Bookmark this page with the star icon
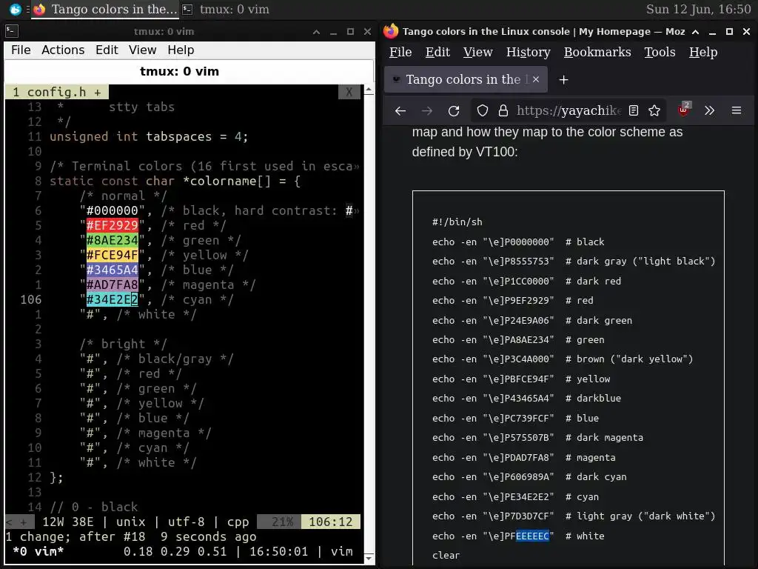Screen dimensions: 758x569 (654, 111)
